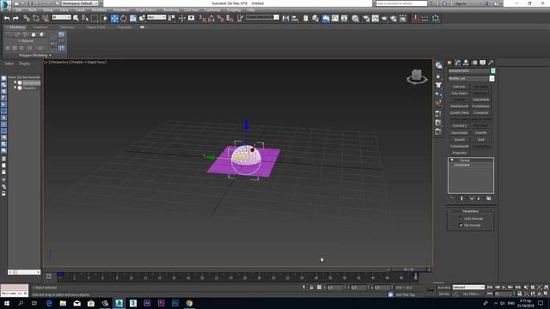Open the Rendering menu
The width and height of the screenshot is (550, 309).
pos(171,10)
